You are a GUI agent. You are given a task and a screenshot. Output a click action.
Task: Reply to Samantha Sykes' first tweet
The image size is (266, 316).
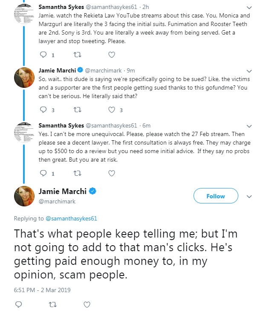coord(43,55)
